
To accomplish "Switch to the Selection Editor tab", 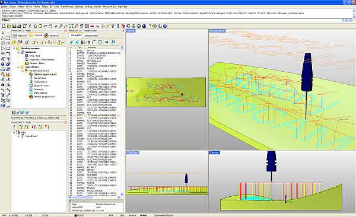I will coord(91,36).
